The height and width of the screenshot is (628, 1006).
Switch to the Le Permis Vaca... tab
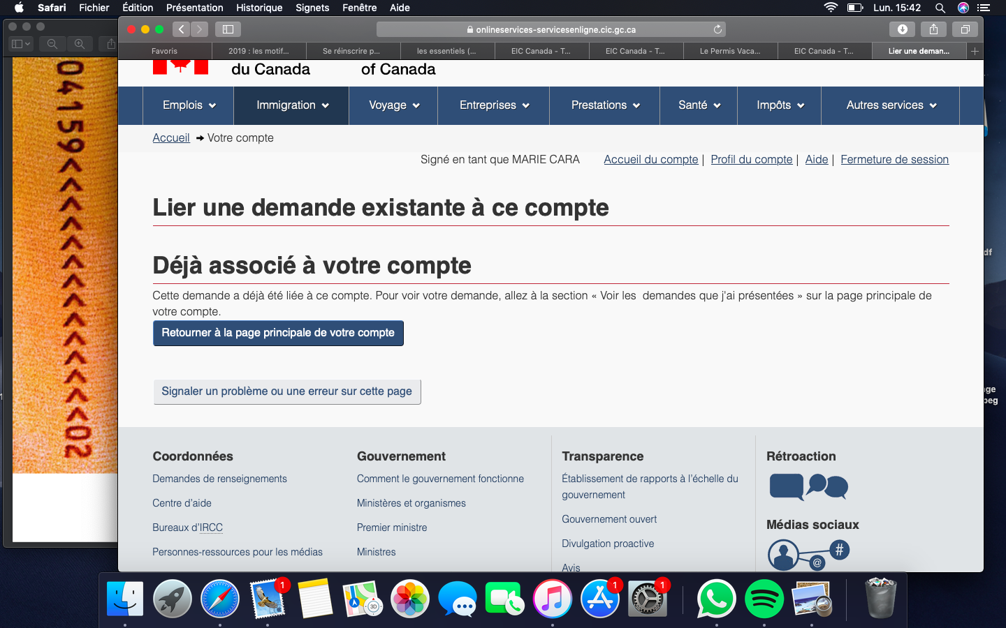[x=730, y=51]
